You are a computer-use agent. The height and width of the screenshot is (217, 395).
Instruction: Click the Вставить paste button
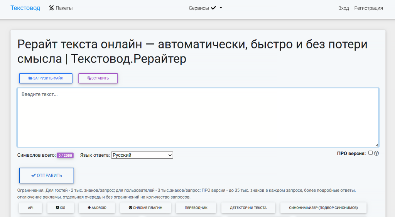tap(98, 78)
